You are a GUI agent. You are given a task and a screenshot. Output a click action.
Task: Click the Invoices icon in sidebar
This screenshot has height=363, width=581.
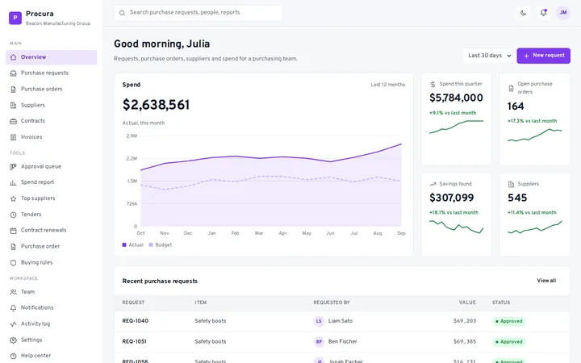click(x=14, y=137)
